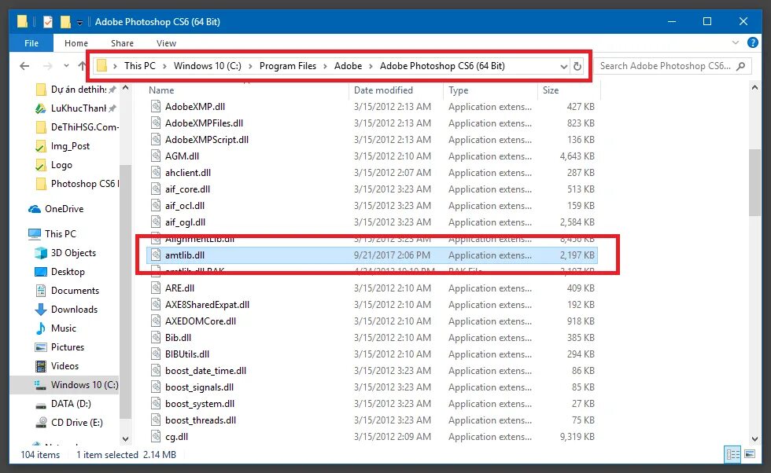
Task: Click the Back navigation arrow
Action: coord(24,66)
